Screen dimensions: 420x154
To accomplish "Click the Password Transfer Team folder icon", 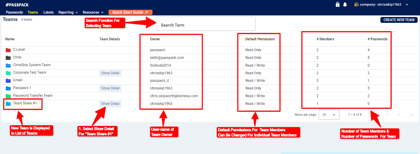I will 8,96.
